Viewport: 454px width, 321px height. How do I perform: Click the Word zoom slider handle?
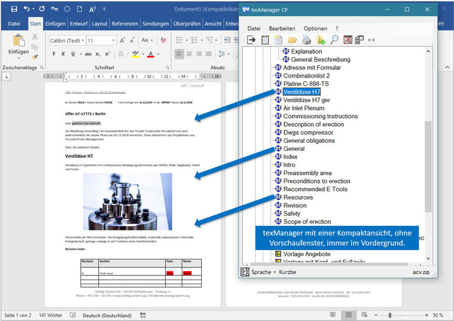tap(389, 315)
